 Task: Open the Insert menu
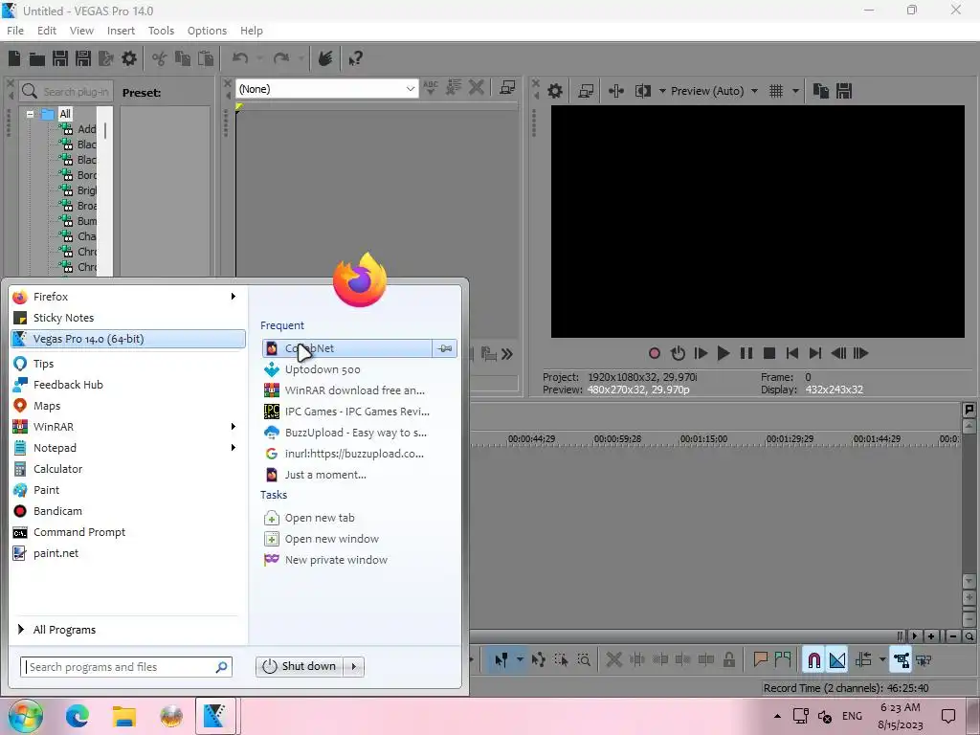(121, 31)
